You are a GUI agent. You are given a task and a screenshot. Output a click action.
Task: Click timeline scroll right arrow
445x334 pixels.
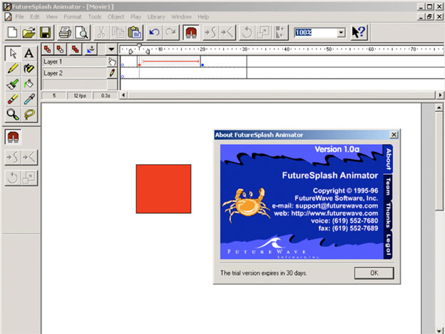pos(440,95)
